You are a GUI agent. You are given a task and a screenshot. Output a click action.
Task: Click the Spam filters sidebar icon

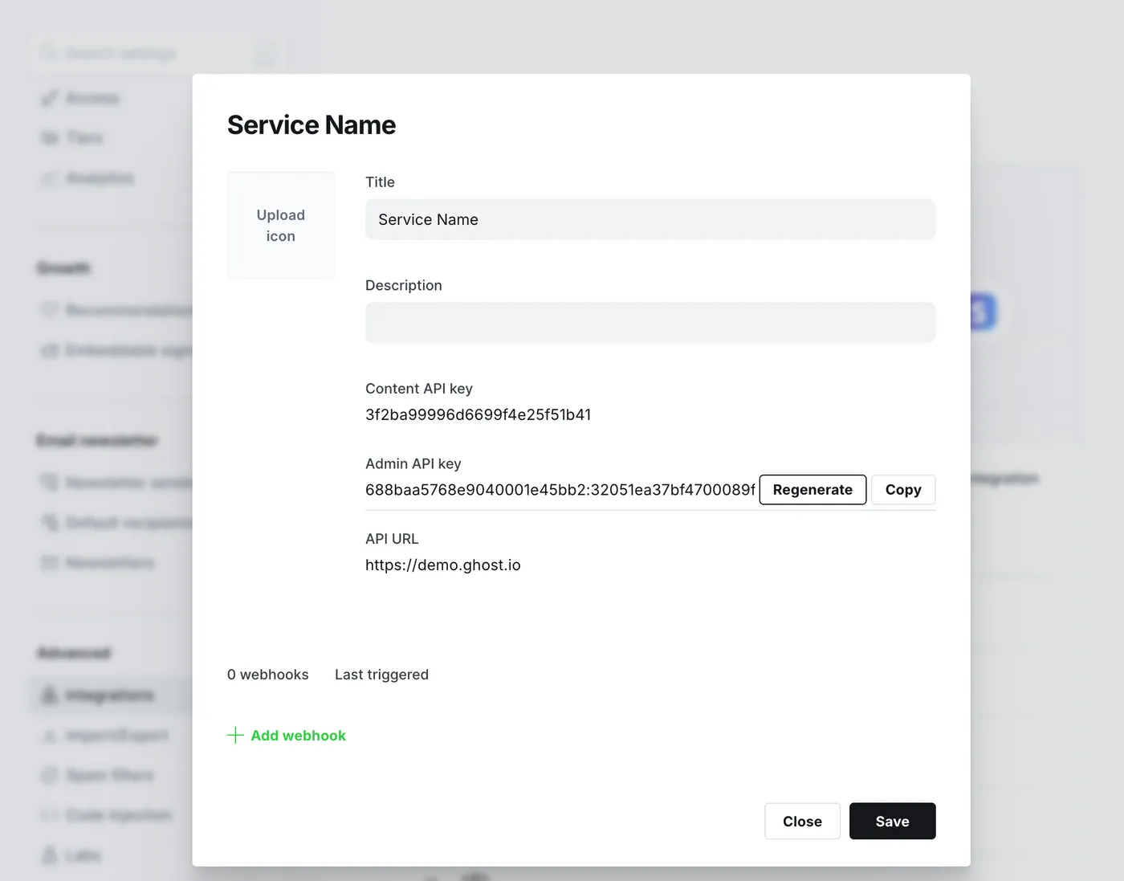tap(50, 775)
